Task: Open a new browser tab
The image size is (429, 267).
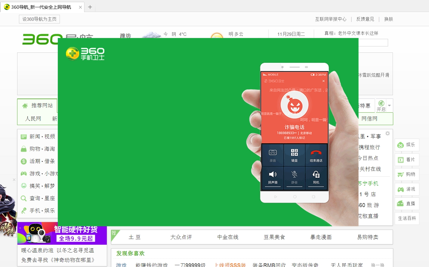Action: pyautogui.click(x=90, y=7)
